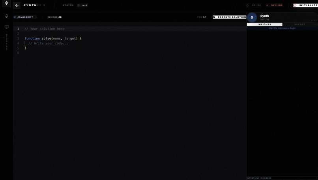Click the 00:00 timer display
318x180 pixels.
coord(256,5)
